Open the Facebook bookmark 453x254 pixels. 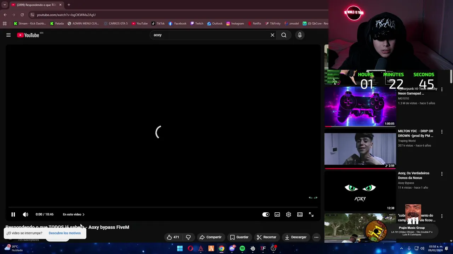pos(178,24)
